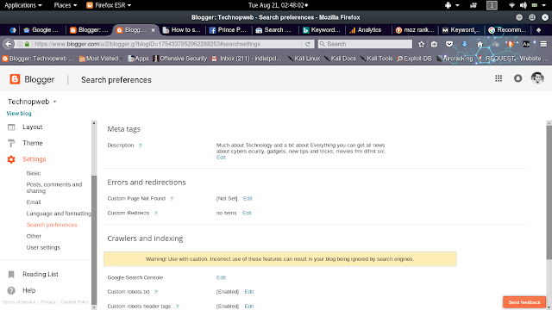
Task: Open the Applications menu
Action: [23, 5]
